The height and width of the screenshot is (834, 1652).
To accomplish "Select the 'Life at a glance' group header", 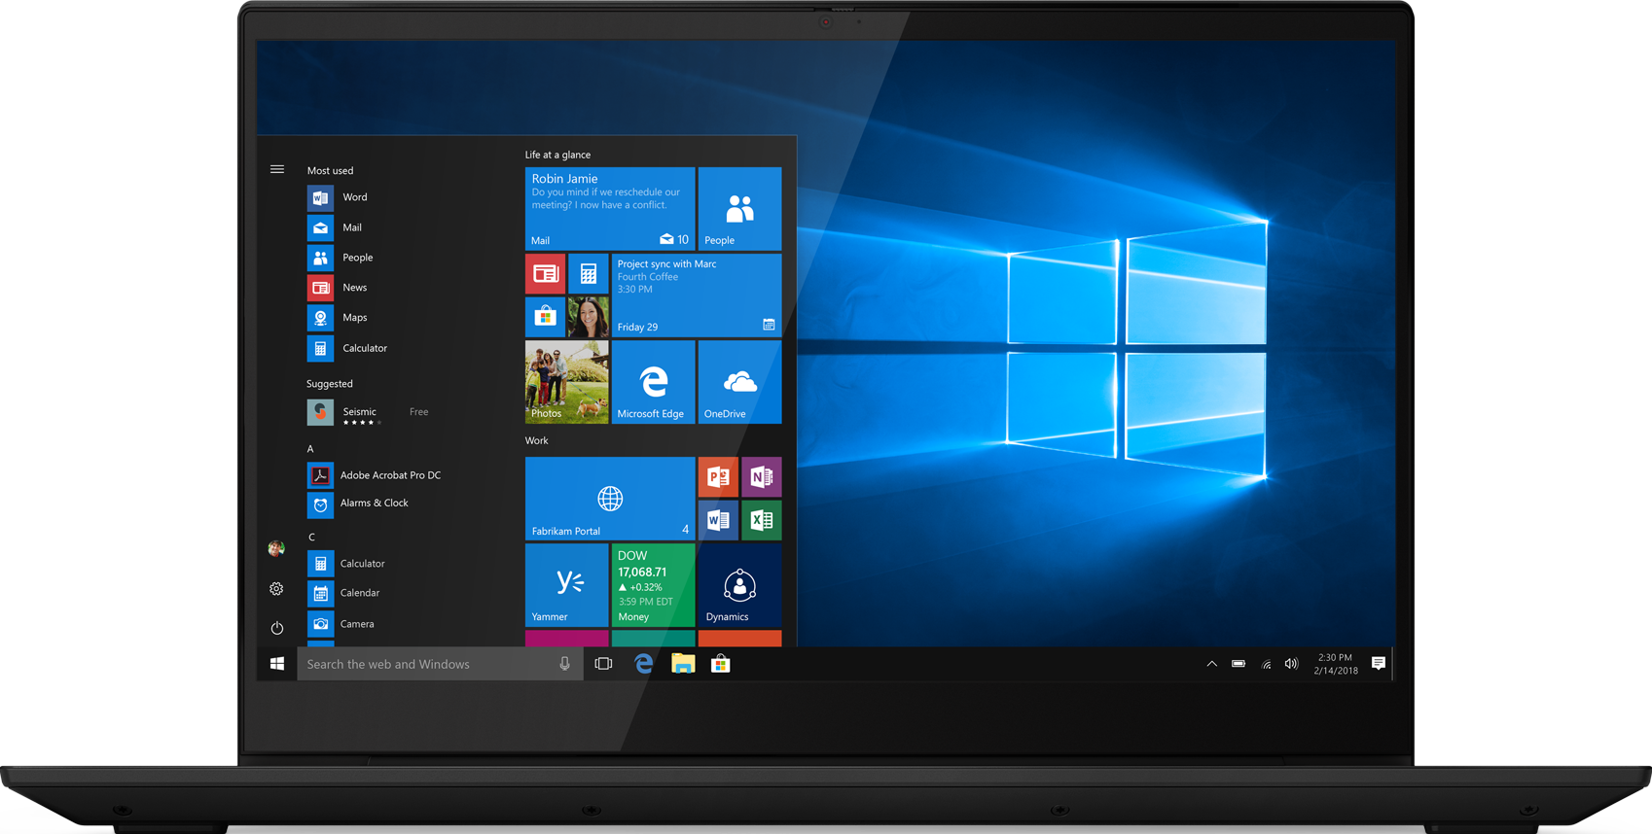I will 557,155.
